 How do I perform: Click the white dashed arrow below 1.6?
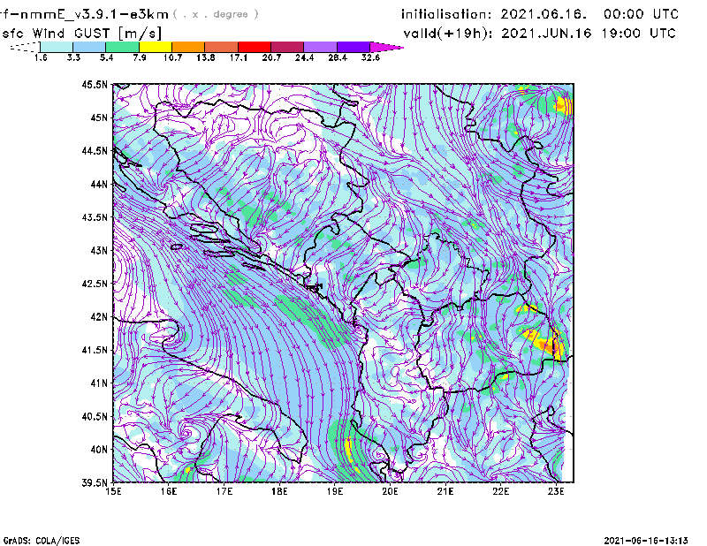click(25, 47)
